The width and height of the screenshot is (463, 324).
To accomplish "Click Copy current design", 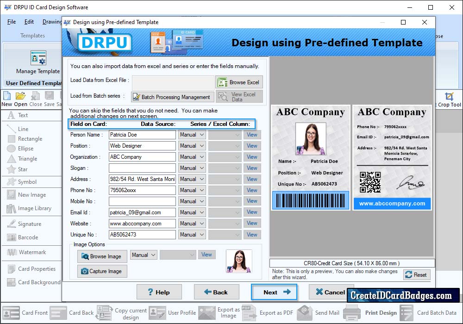I will (122, 313).
